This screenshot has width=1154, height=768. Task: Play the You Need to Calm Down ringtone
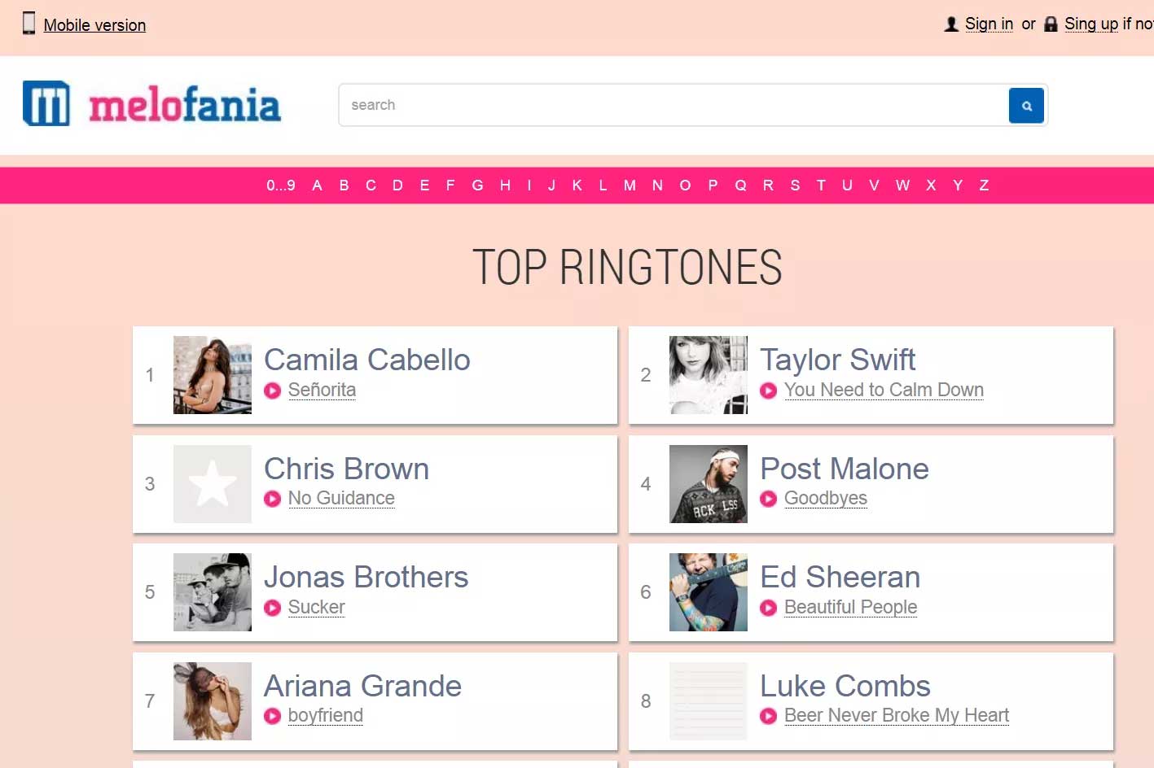768,391
